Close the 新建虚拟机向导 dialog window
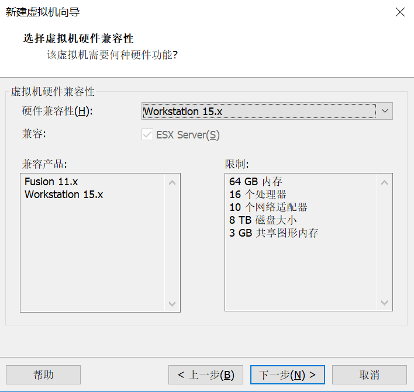The image size is (414, 392). click(400, 12)
